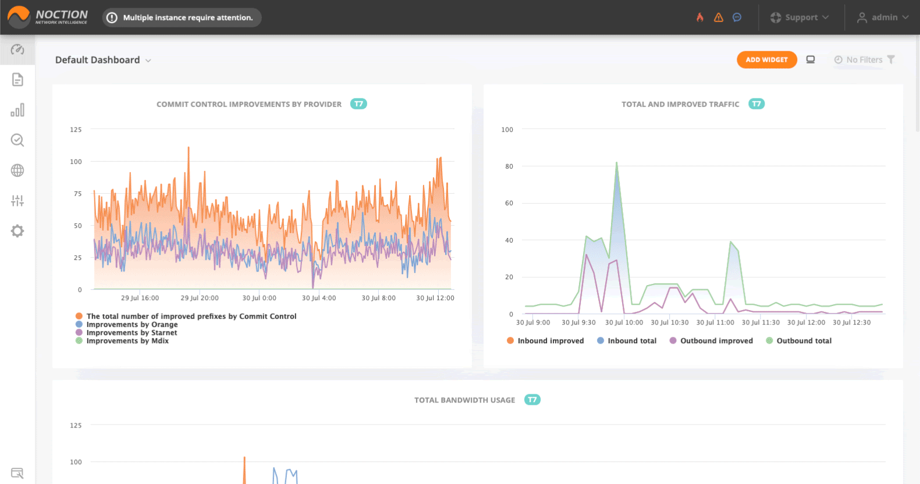Click the funnel filter icon
Image resolution: width=920 pixels, height=484 pixels.
[x=891, y=59]
